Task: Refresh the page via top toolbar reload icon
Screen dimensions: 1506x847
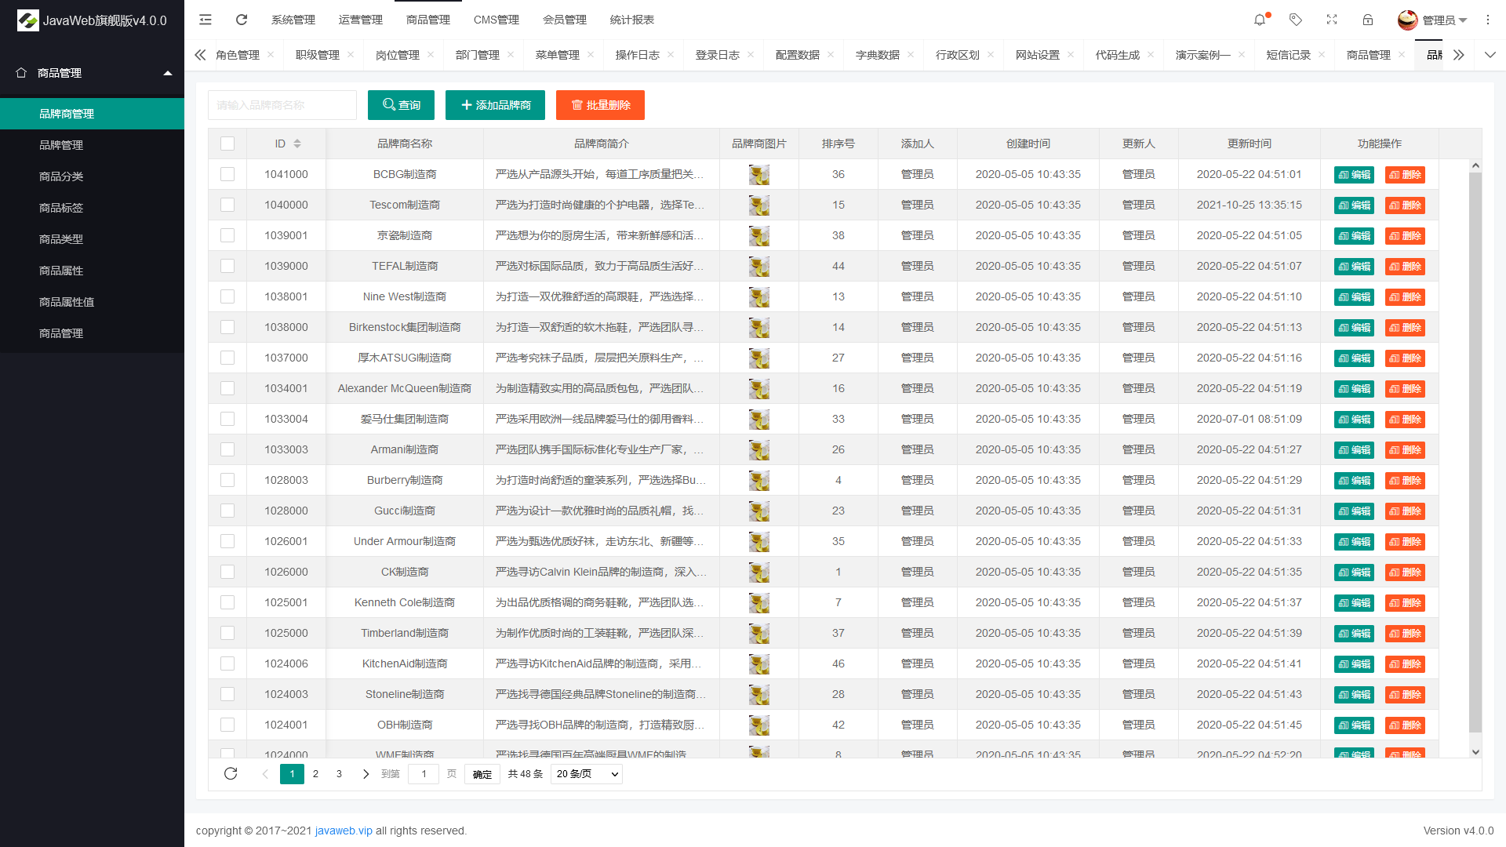Action: click(x=242, y=20)
